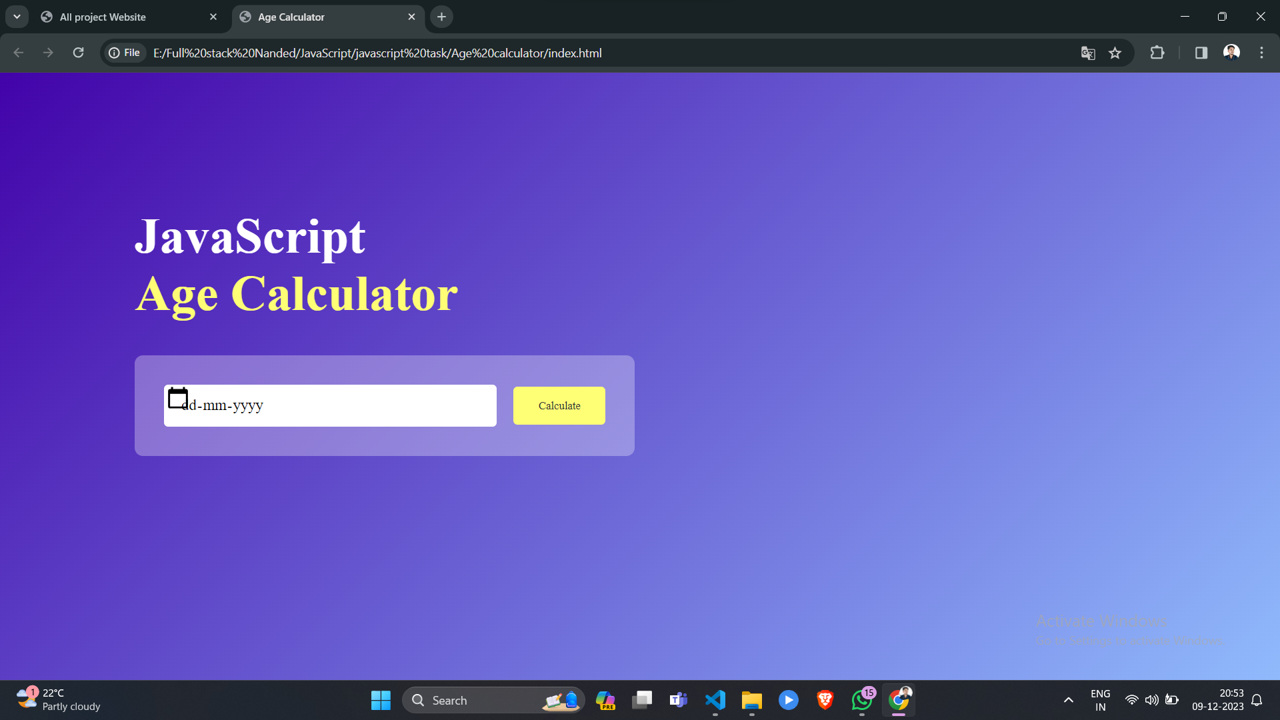Open Visual Studio Code from taskbar
The height and width of the screenshot is (720, 1280).
click(x=715, y=700)
